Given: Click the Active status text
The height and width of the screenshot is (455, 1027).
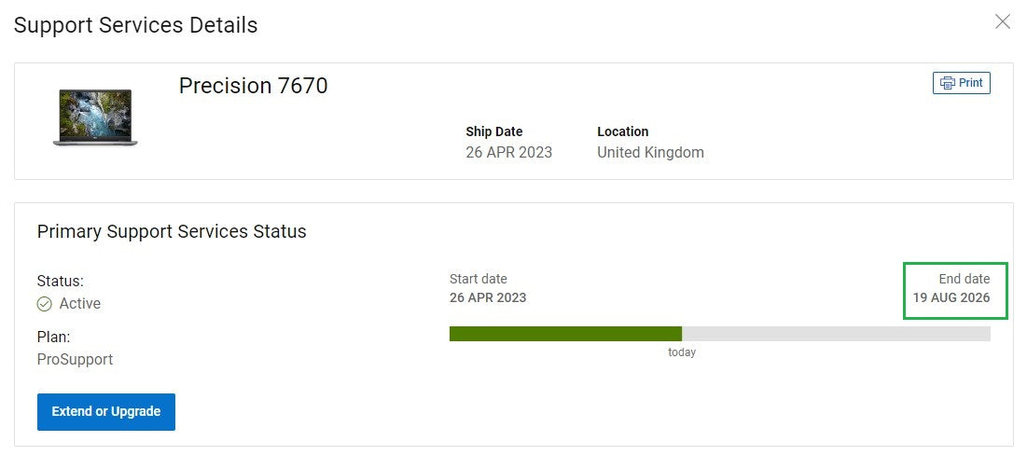Looking at the screenshot, I should [x=80, y=304].
